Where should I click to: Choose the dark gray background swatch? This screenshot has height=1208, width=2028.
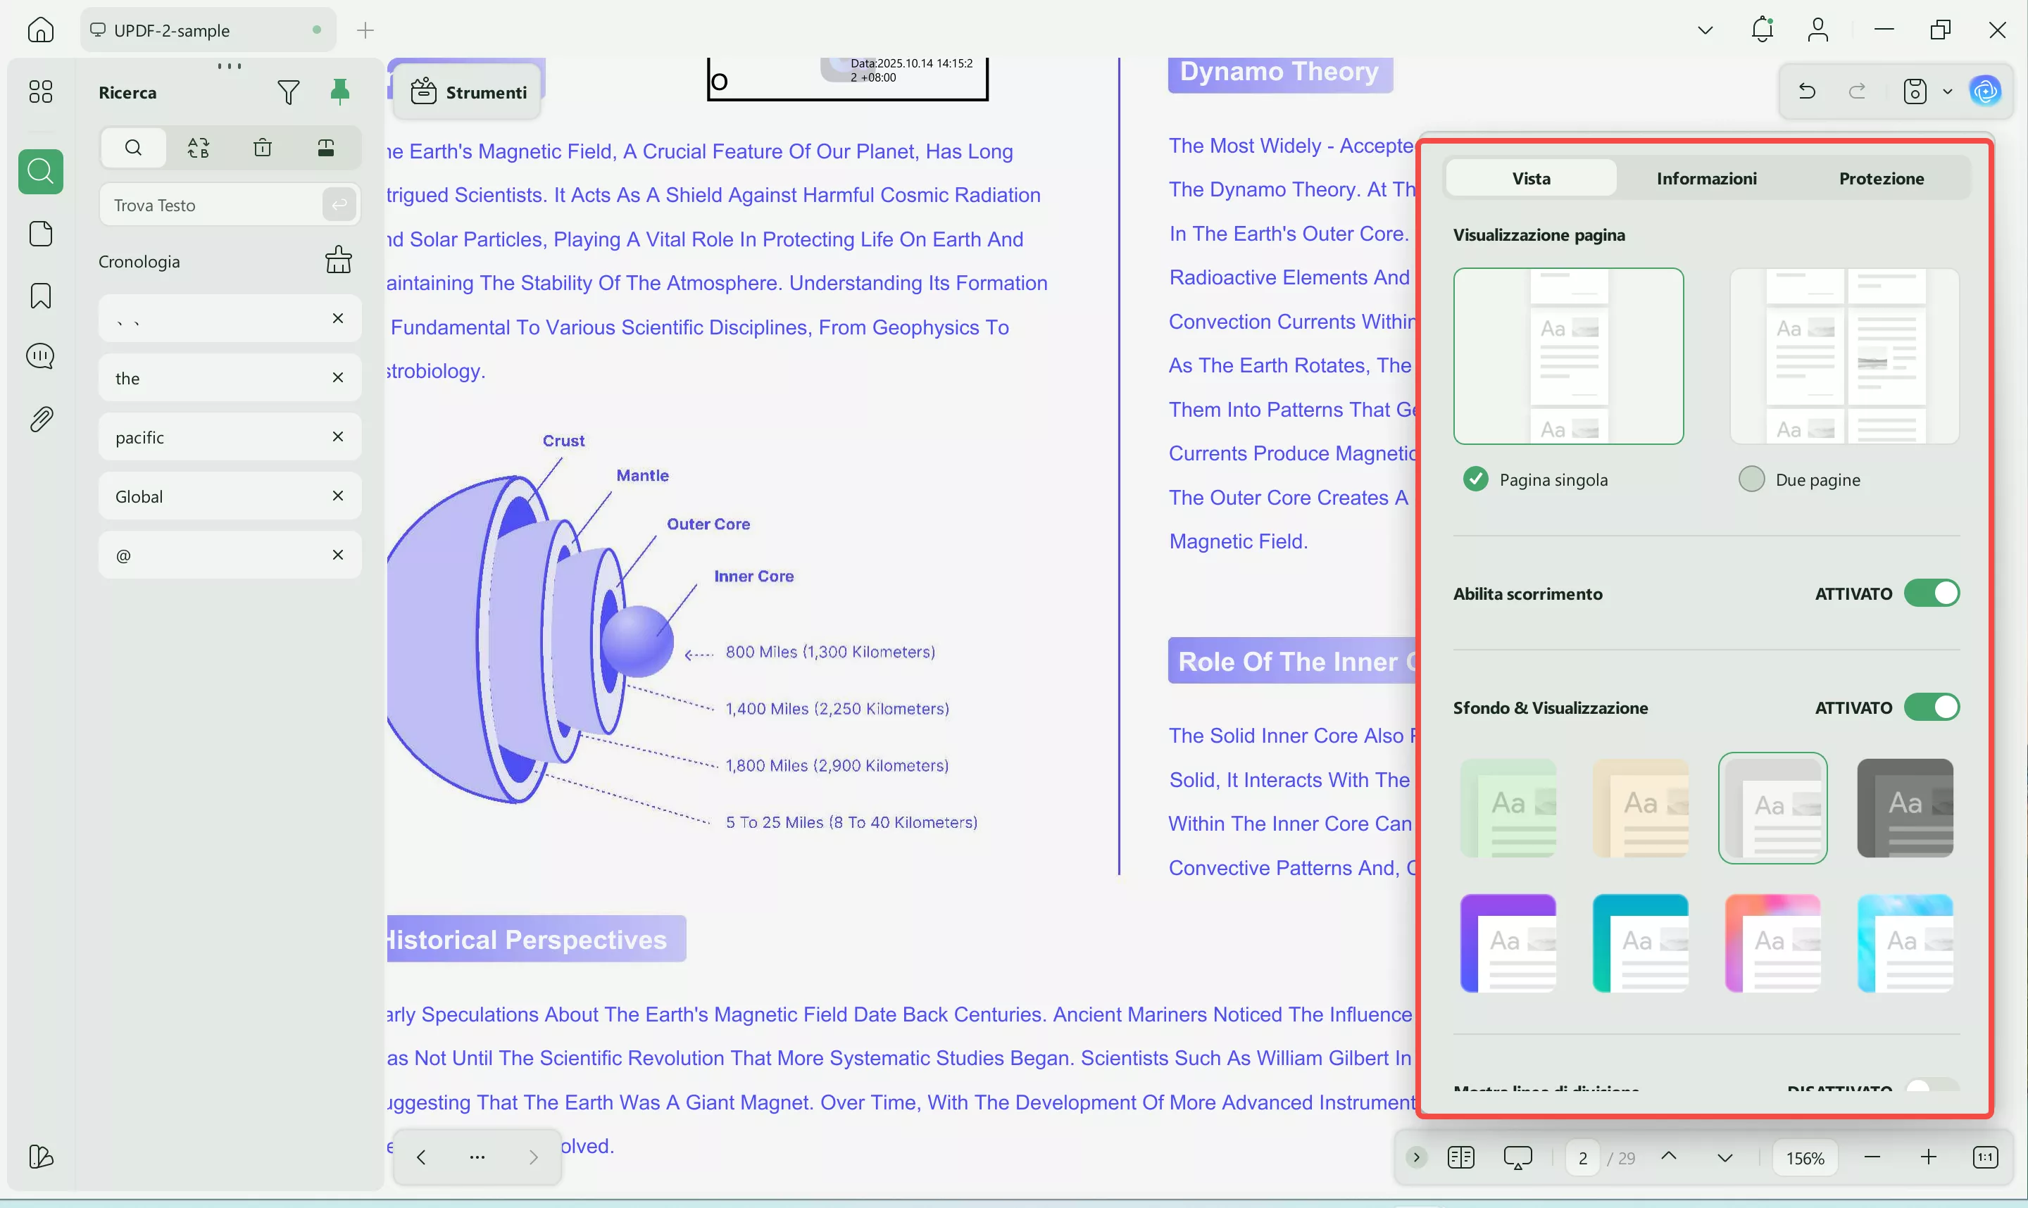(x=1904, y=807)
